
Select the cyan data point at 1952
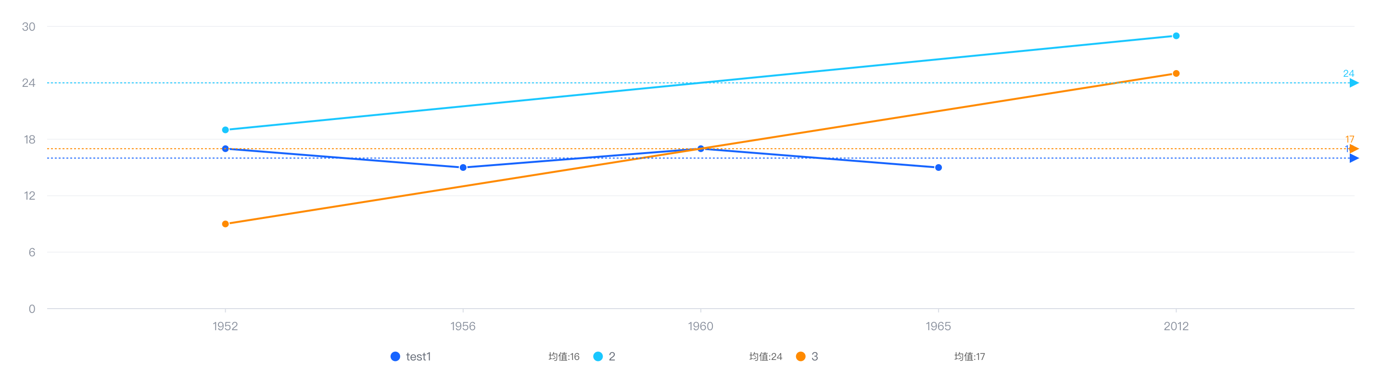[225, 130]
